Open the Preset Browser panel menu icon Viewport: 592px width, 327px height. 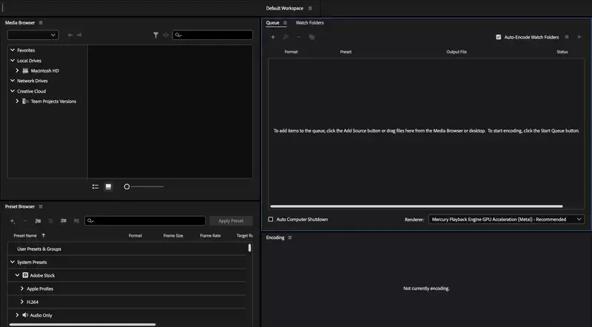[x=41, y=206]
